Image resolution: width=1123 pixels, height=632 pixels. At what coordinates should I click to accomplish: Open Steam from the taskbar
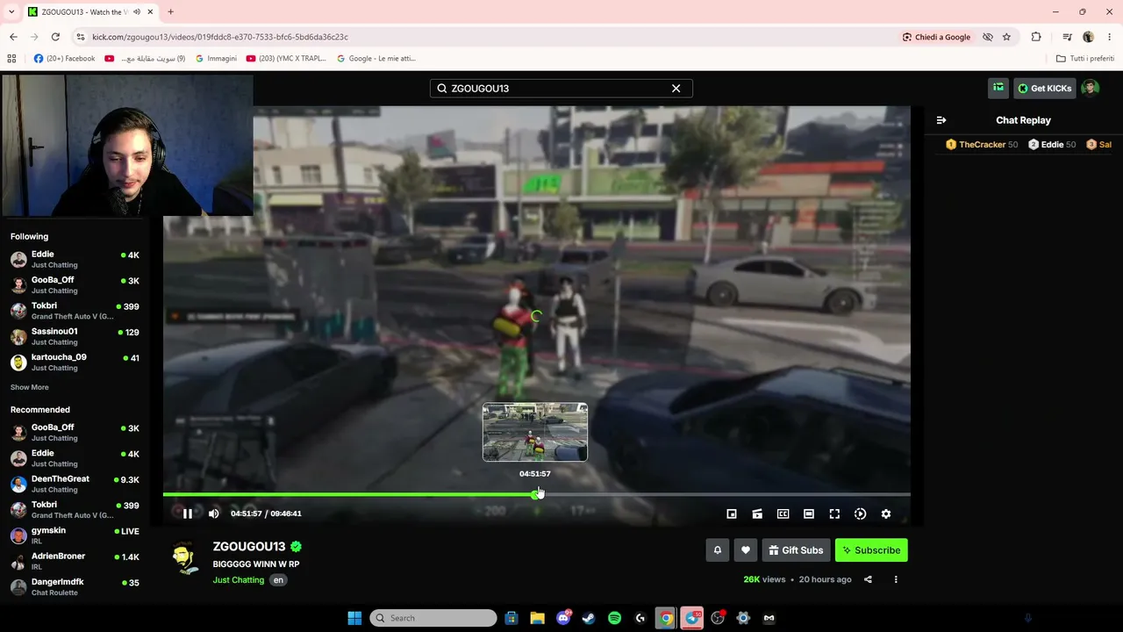[589, 618]
